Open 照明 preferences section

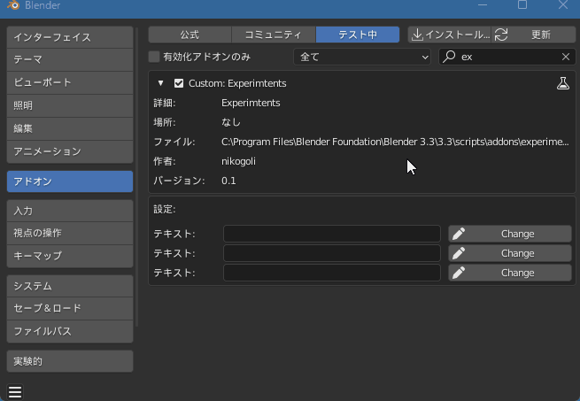point(70,105)
